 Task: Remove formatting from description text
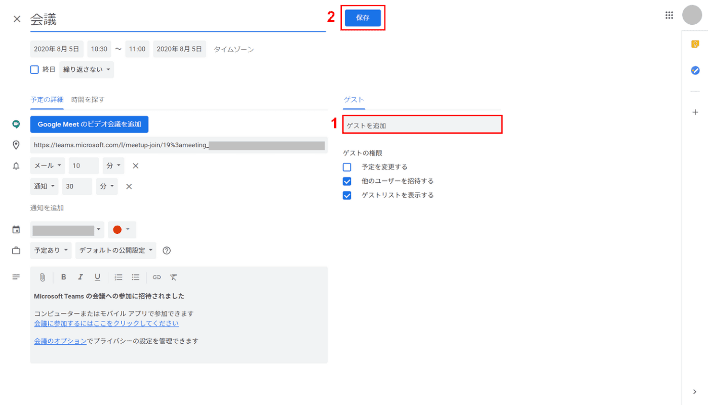pos(174,277)
